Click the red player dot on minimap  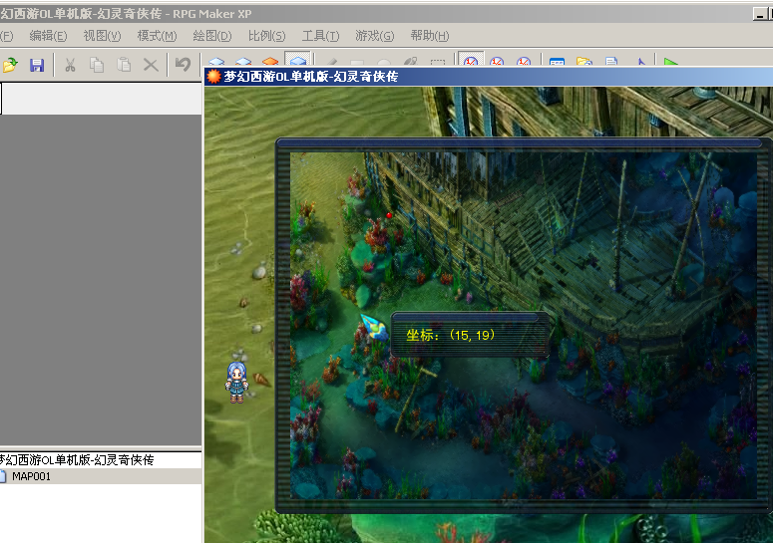click(x=389, y=215)
